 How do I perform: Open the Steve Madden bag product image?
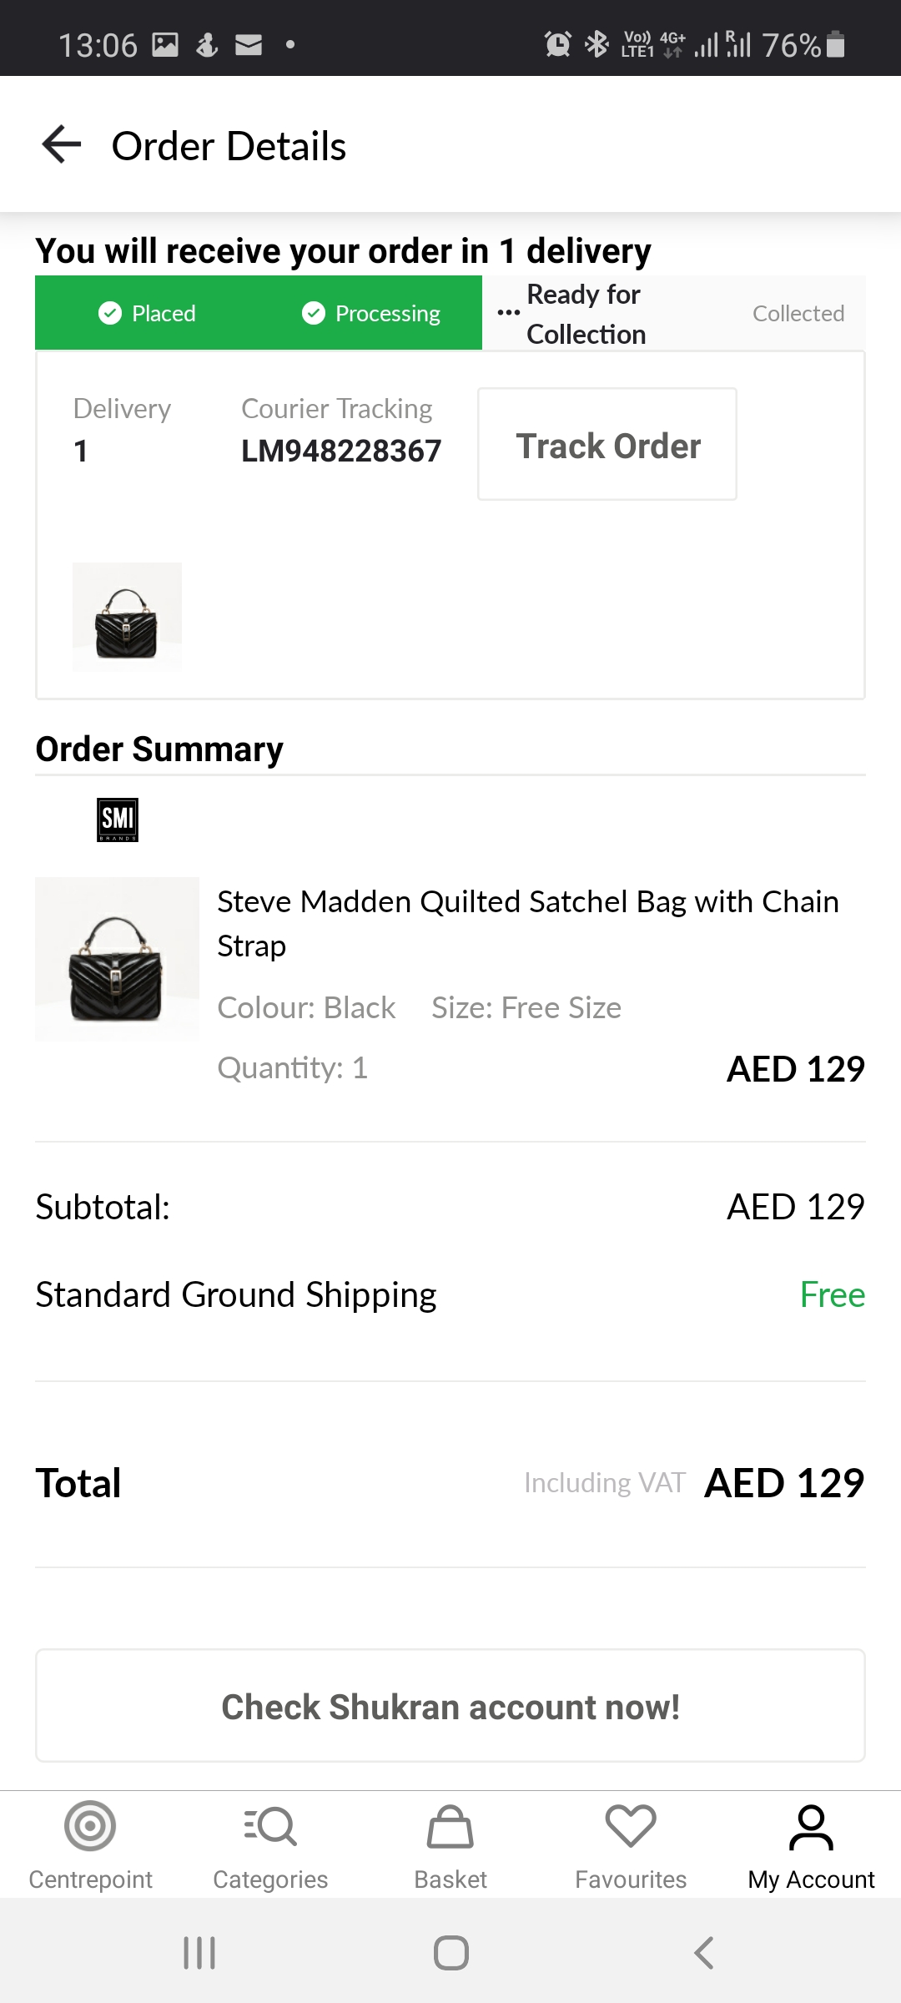[x=118, y=960]
